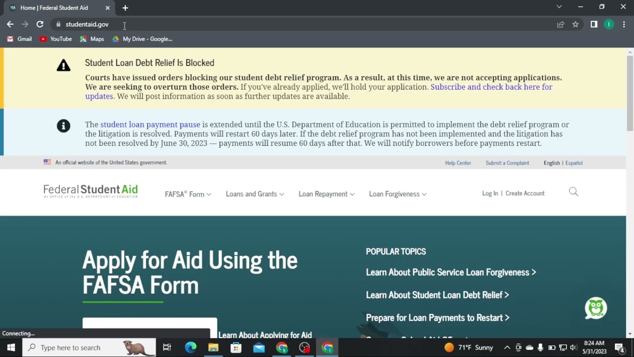Open Chrome side panel icon

[x=594, y=24]
